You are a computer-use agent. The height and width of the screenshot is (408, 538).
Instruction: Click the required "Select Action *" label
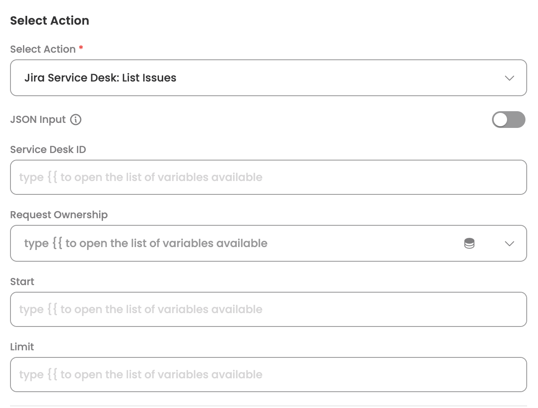tap(46, 49)
